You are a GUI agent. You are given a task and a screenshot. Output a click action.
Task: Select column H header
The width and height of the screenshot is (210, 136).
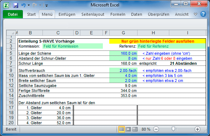(153, 33)
